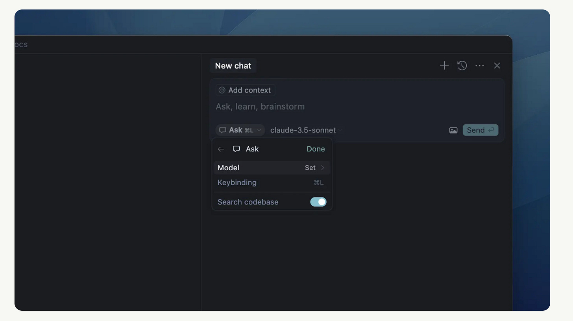Click the Send button
Screen dimensions: 573x321
coord(481,130)
